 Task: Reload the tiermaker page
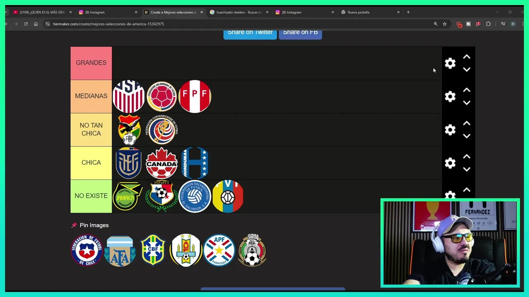point(26,24)
